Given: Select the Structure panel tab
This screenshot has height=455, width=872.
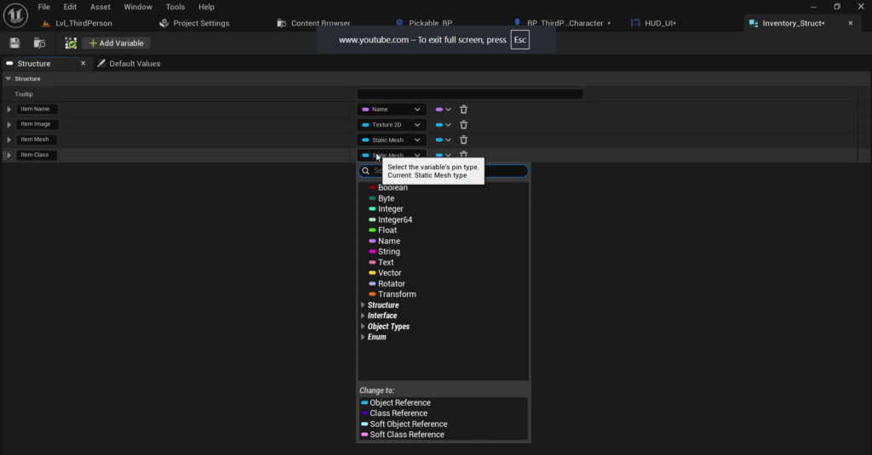Looking at the screenshot, I should click(x=34, y=63).
